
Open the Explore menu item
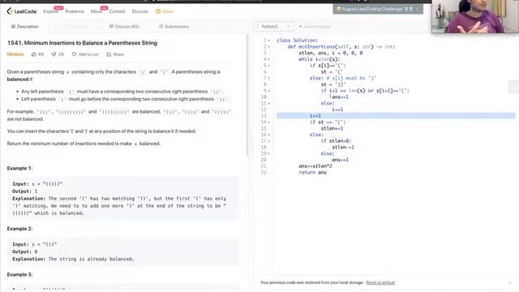coord(50,11)
